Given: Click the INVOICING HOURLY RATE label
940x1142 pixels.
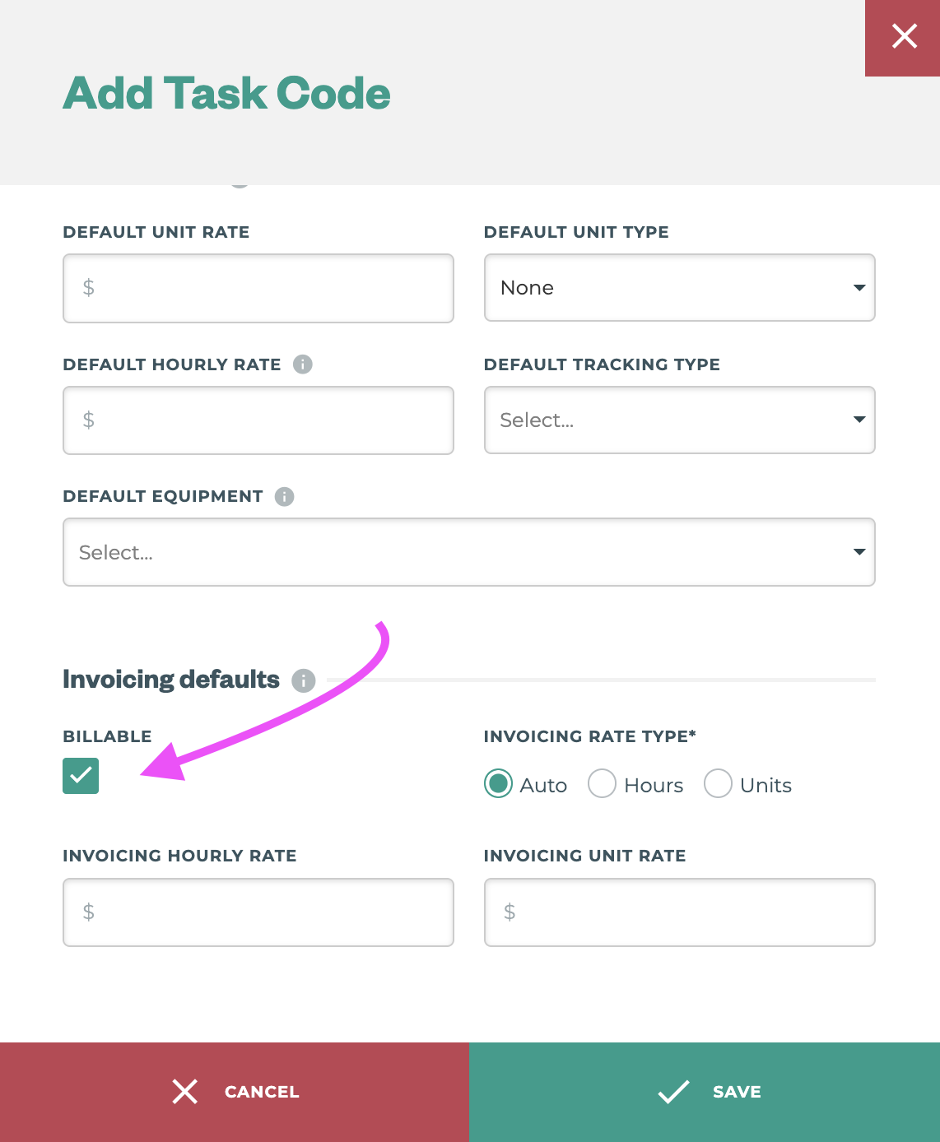Looking at the screenshot, I should [x=179, y=856].
